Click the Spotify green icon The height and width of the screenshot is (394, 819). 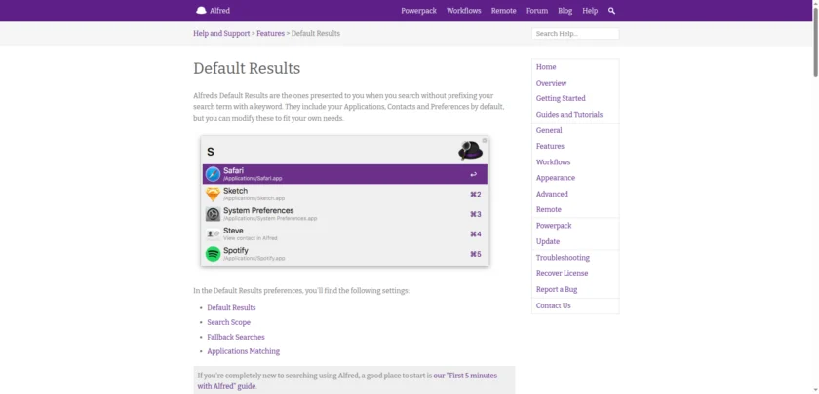pos(213,254)
